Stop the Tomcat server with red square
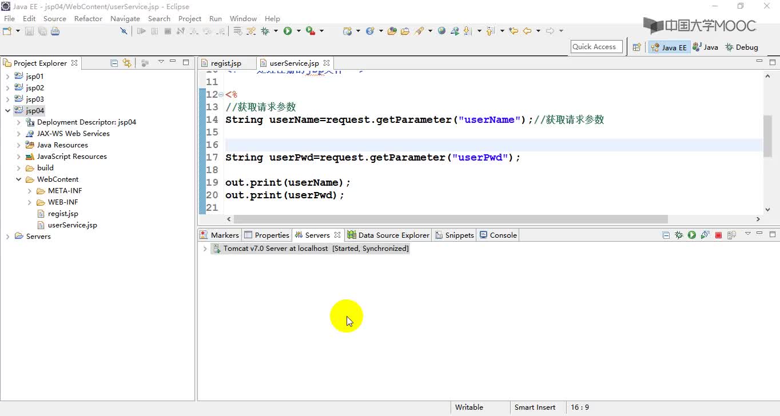780x416 pixels. coord(718,235)
